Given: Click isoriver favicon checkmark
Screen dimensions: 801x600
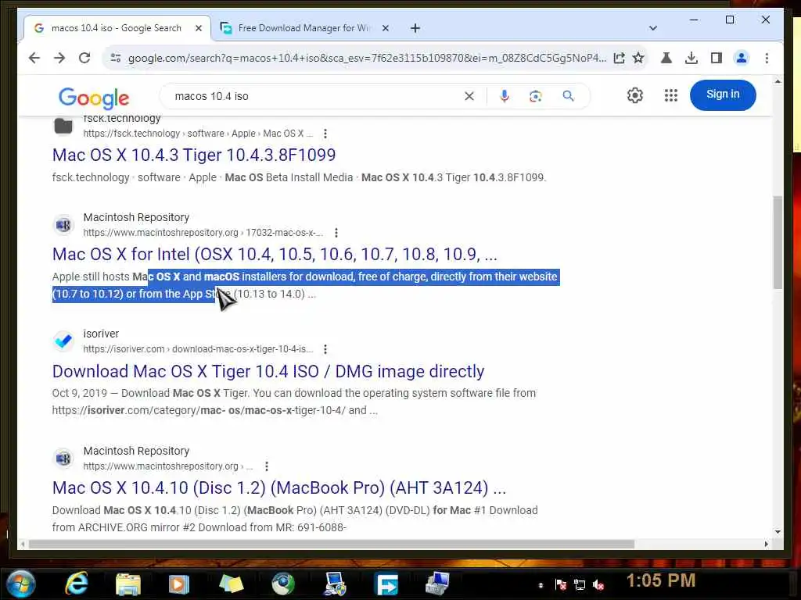Looking at the screenshot, I should pyautogui.click(x=63, y=341).
